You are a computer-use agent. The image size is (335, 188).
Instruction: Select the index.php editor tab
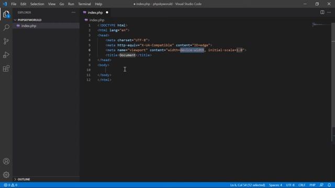(95, 13)
